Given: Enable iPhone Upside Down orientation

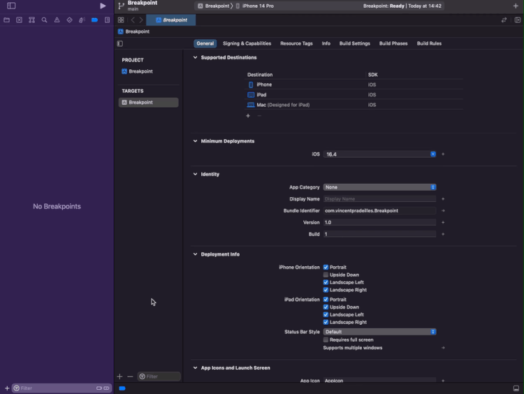Looking at the screenshot, I should pos(326,275).
